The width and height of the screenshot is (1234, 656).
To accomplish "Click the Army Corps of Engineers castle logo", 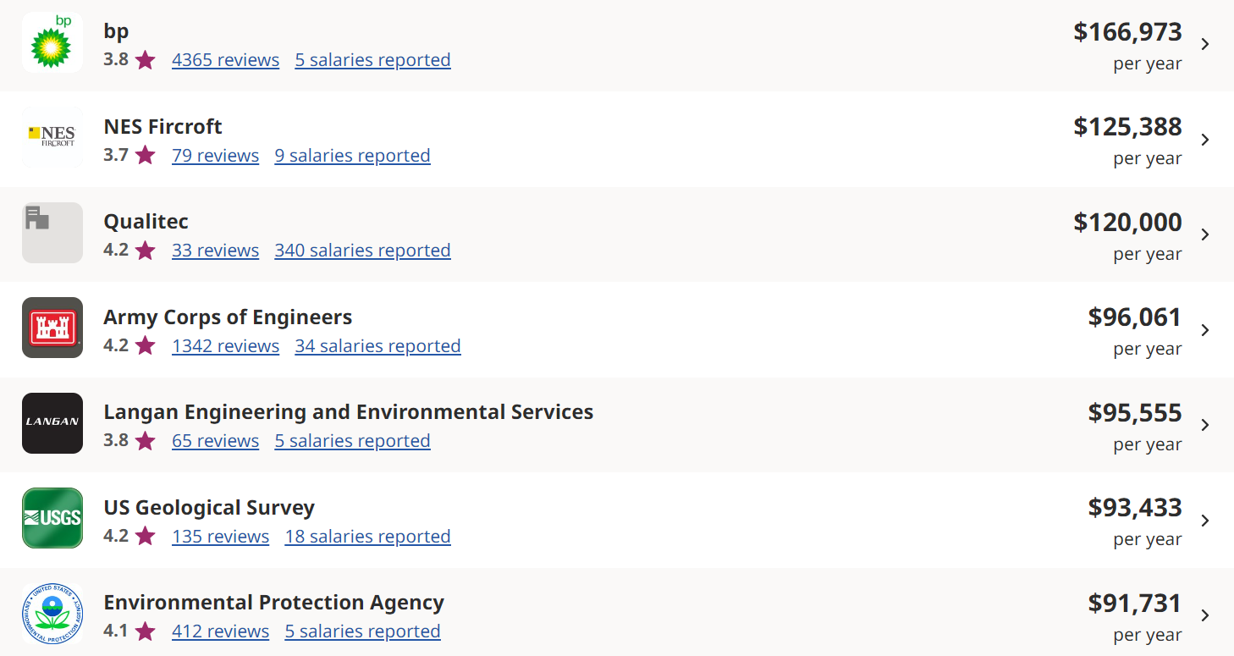I will [x=52, y=328].
